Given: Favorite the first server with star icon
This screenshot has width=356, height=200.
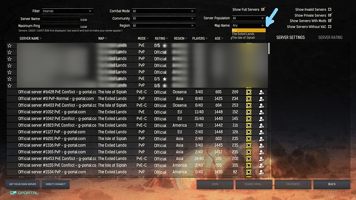Looking at the screenshot, I should pyautogui.click(x=9, y=45).
